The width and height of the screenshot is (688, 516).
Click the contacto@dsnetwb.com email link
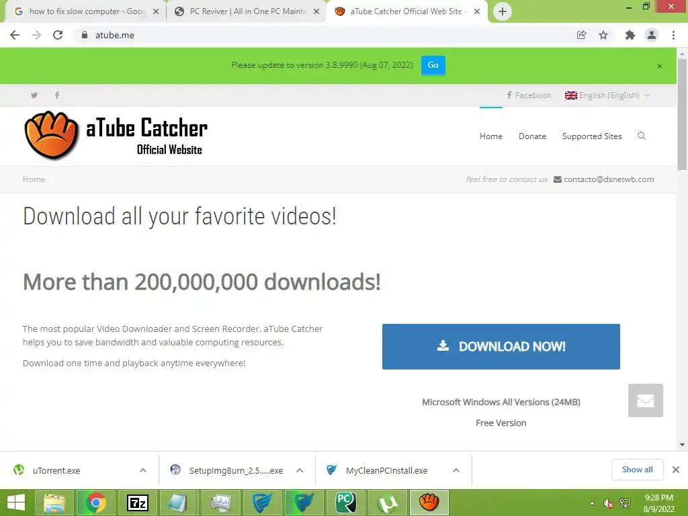point(609,179)
